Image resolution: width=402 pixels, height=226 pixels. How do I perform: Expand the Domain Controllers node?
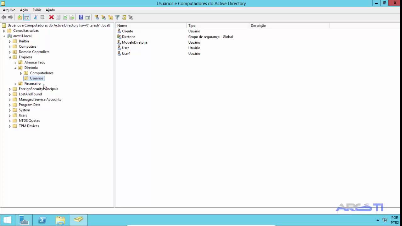click(x=10, y=52)
